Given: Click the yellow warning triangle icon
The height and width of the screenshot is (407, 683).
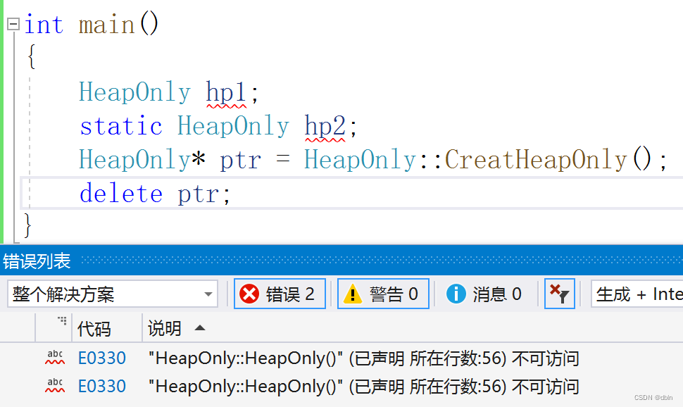Looking at the screenshot, I should click(354, 294).
